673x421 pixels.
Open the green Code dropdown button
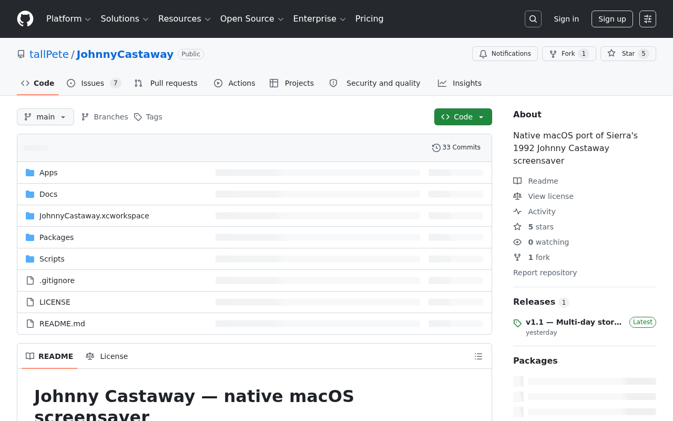point(463,117)
